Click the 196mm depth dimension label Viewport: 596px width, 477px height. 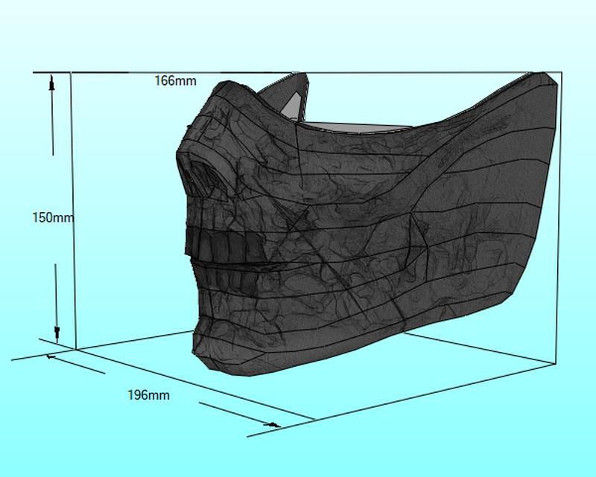pyautogui.click(x=148, y=395)
